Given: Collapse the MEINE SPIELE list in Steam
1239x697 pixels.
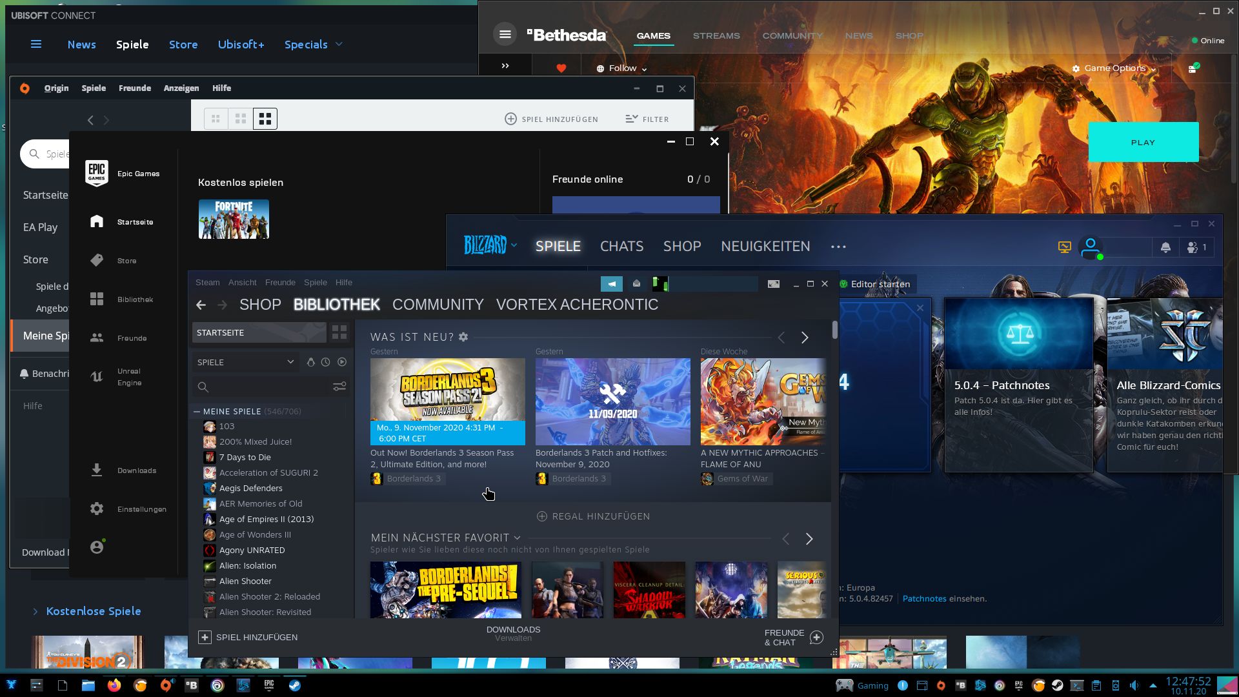Looking at the screenshot, I should point(197,411).
